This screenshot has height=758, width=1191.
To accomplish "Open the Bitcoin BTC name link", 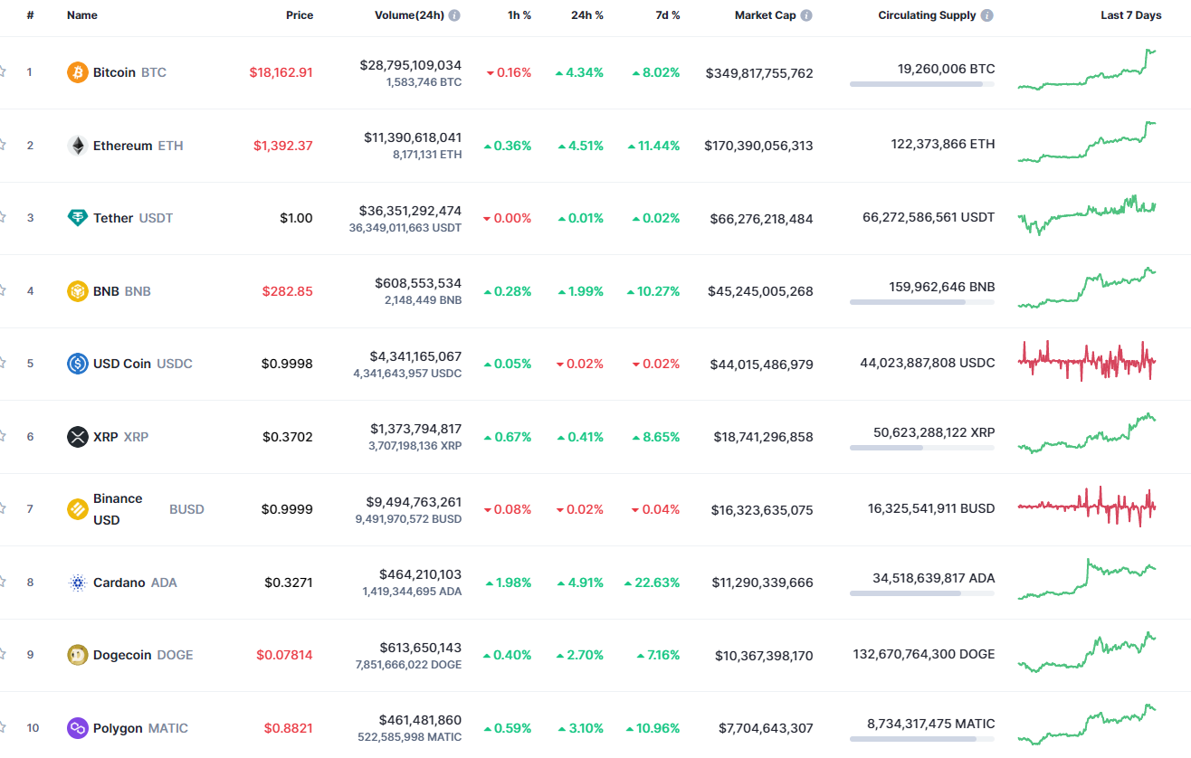I will (x=116, y=72).
